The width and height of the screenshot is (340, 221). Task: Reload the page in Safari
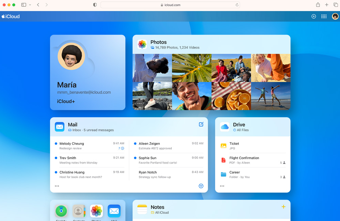click(237, 5)
